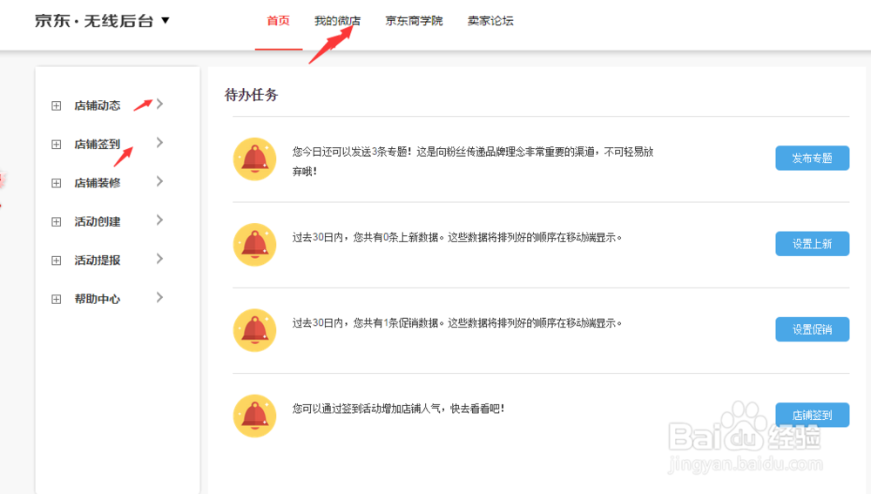
Task: Switch to the 首页 tab
Action: (x=279, y=21)
